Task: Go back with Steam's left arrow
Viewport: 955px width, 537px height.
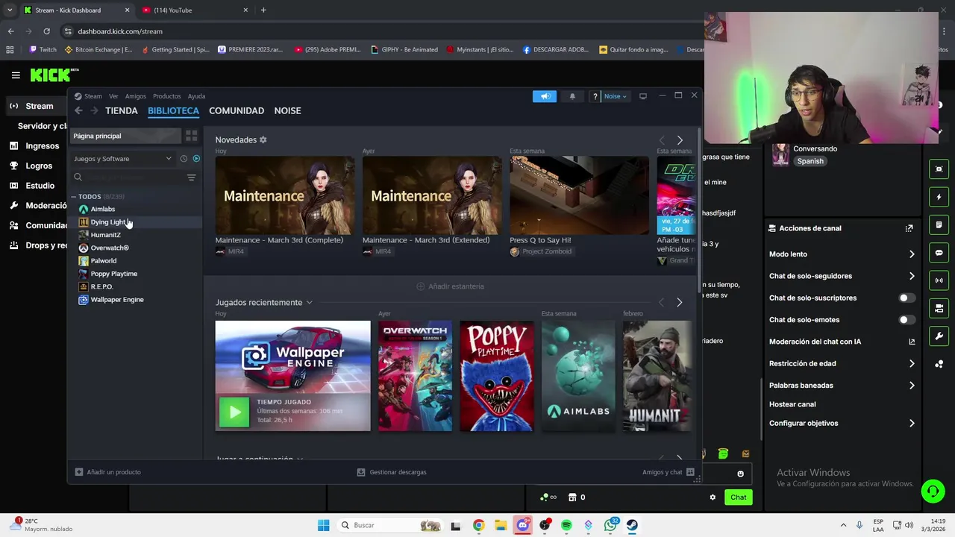Action: [78, 110]
